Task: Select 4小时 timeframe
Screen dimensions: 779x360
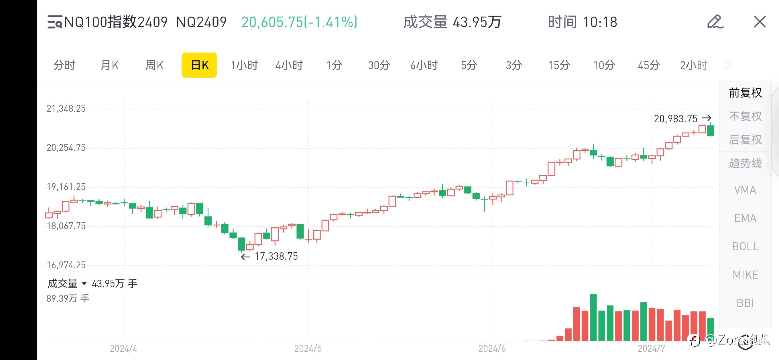Action: [x=289, y=65]
